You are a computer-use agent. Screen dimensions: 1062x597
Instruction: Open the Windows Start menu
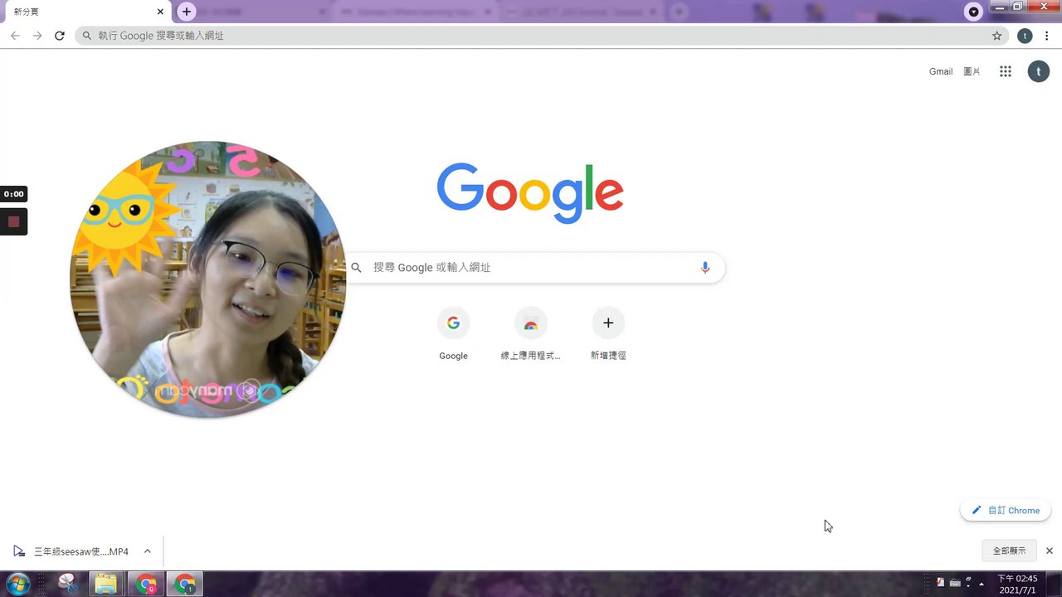[17, 584]
